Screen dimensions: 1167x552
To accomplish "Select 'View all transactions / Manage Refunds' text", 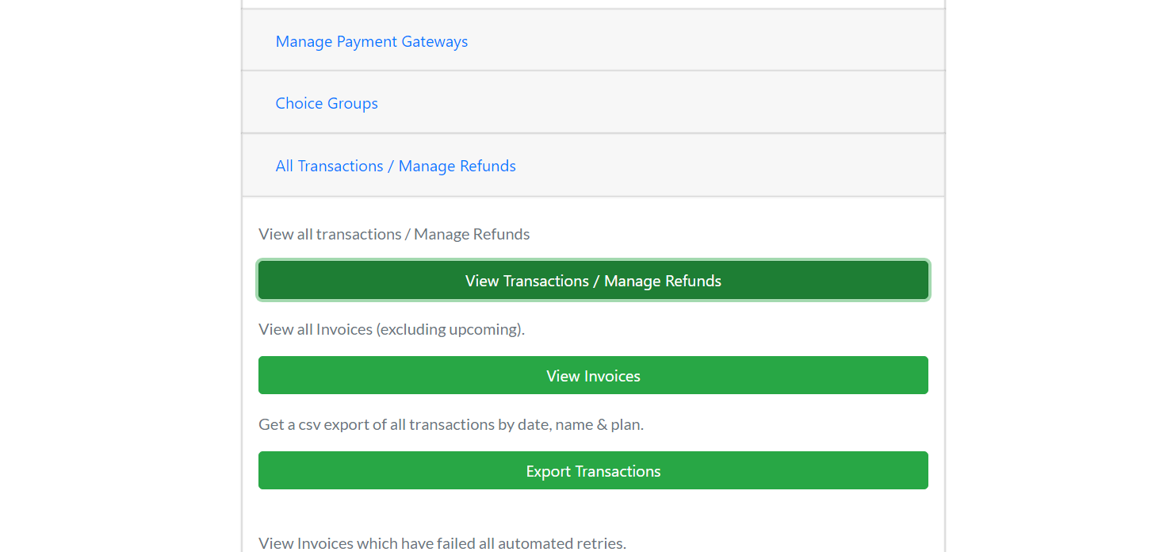I will (x=394, y=234).
